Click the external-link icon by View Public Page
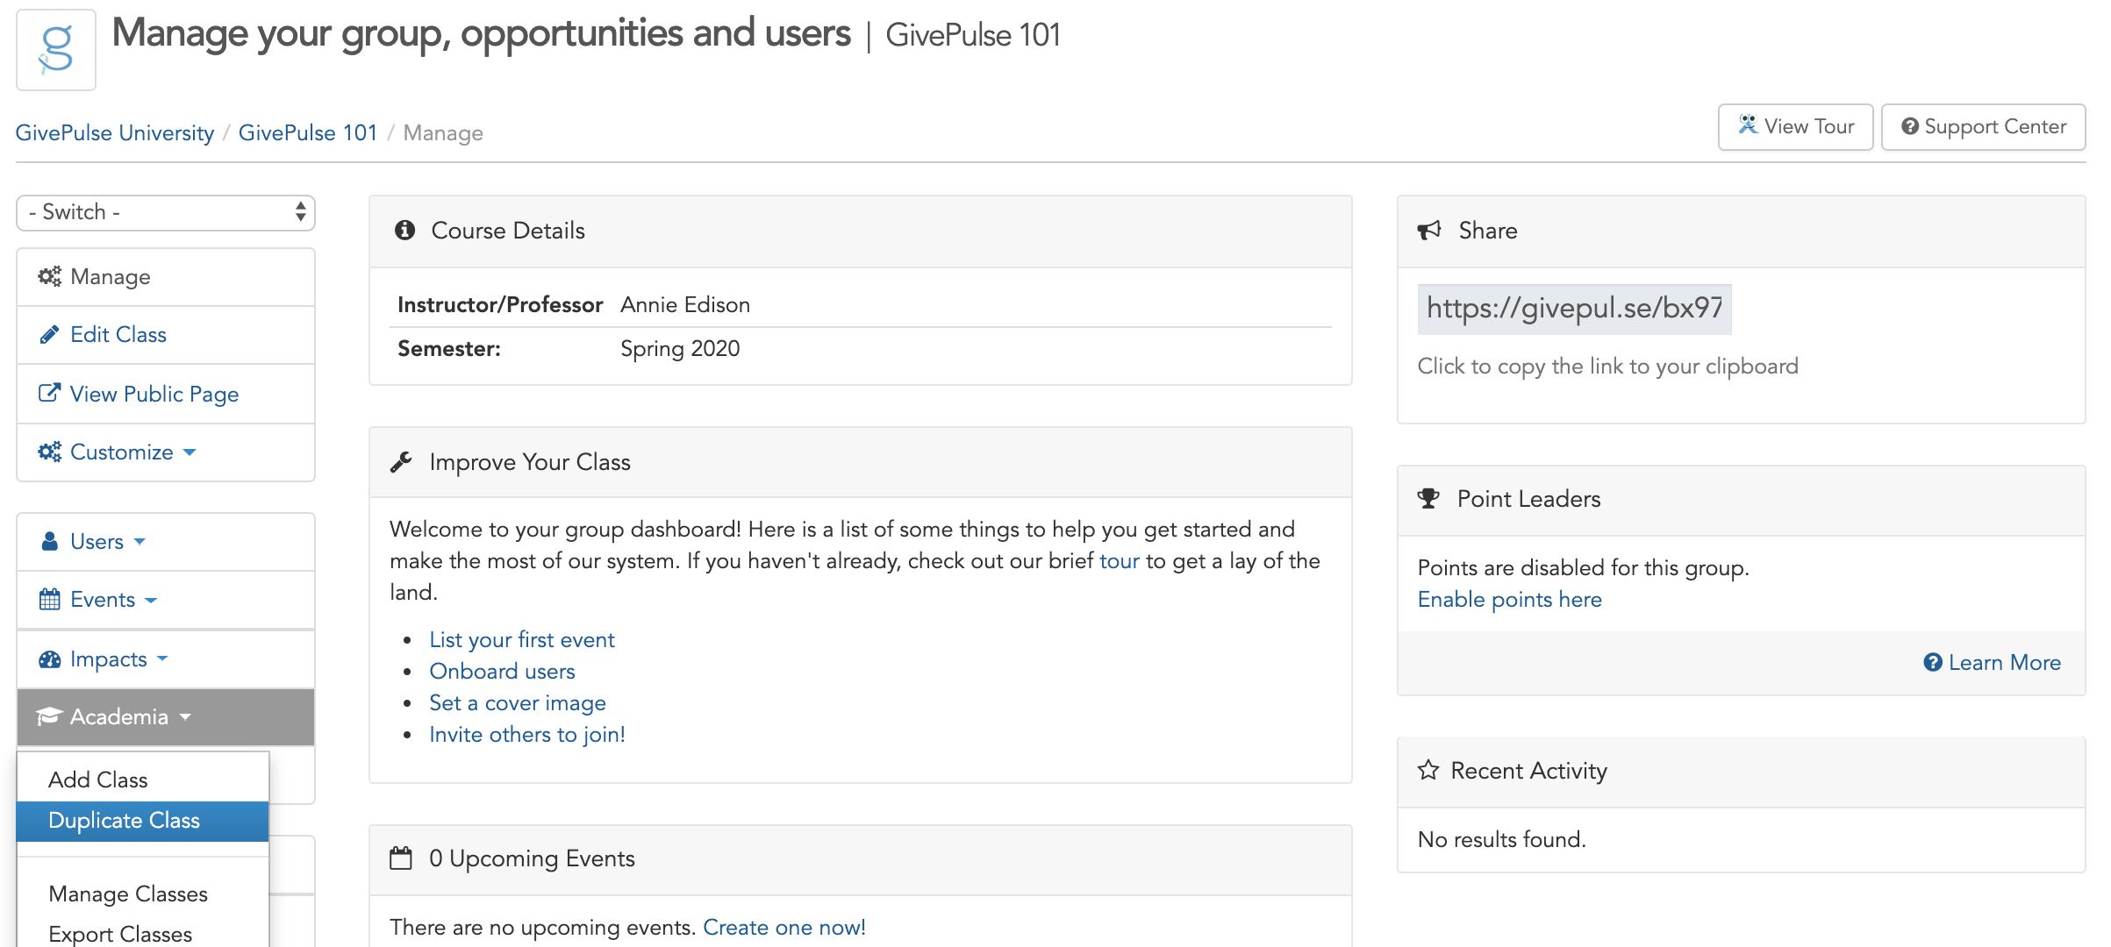Viewport: 2111px width, 947px height. [49, 393]
